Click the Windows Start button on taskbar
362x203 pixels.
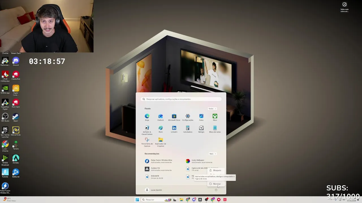pyautogui.click(x=137, y=200)
